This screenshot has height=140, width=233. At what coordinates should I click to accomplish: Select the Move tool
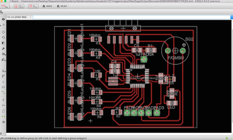click(x=3, y=32)
